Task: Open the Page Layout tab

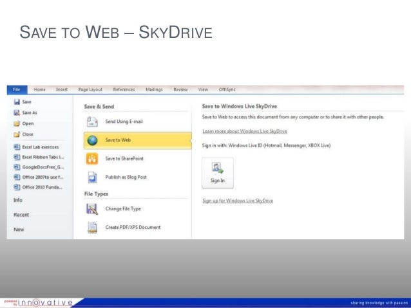Action: tap(90, 89)
